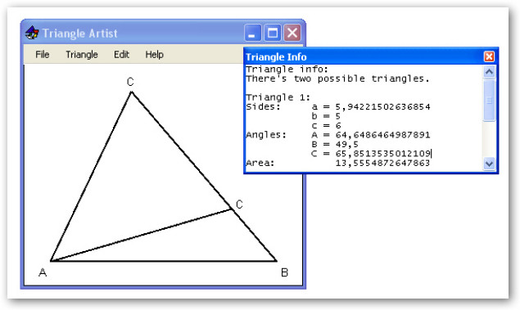Click the 'There's two possible triangles.' line
The width and height of the screenshot is (520, 310).
(x=337, y=79)
